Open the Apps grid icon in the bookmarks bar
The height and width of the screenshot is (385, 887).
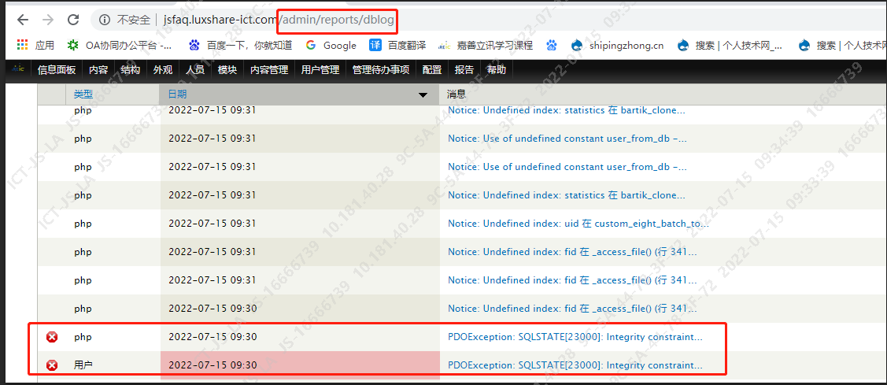[x=23, y=46]
